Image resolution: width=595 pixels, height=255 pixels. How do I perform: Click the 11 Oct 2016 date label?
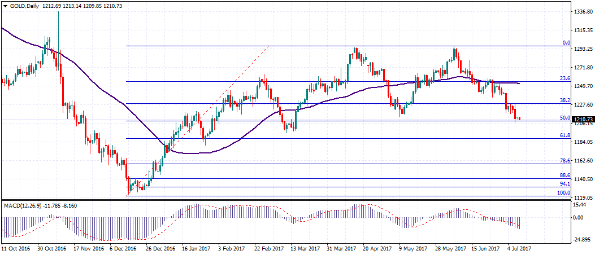(x=15, y=248)
